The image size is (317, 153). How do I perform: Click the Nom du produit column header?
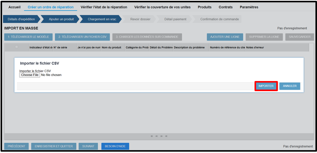pyautogui.click(x=113, y=48)
